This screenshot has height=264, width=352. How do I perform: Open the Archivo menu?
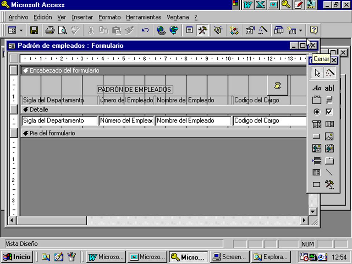tap(18, 17)
